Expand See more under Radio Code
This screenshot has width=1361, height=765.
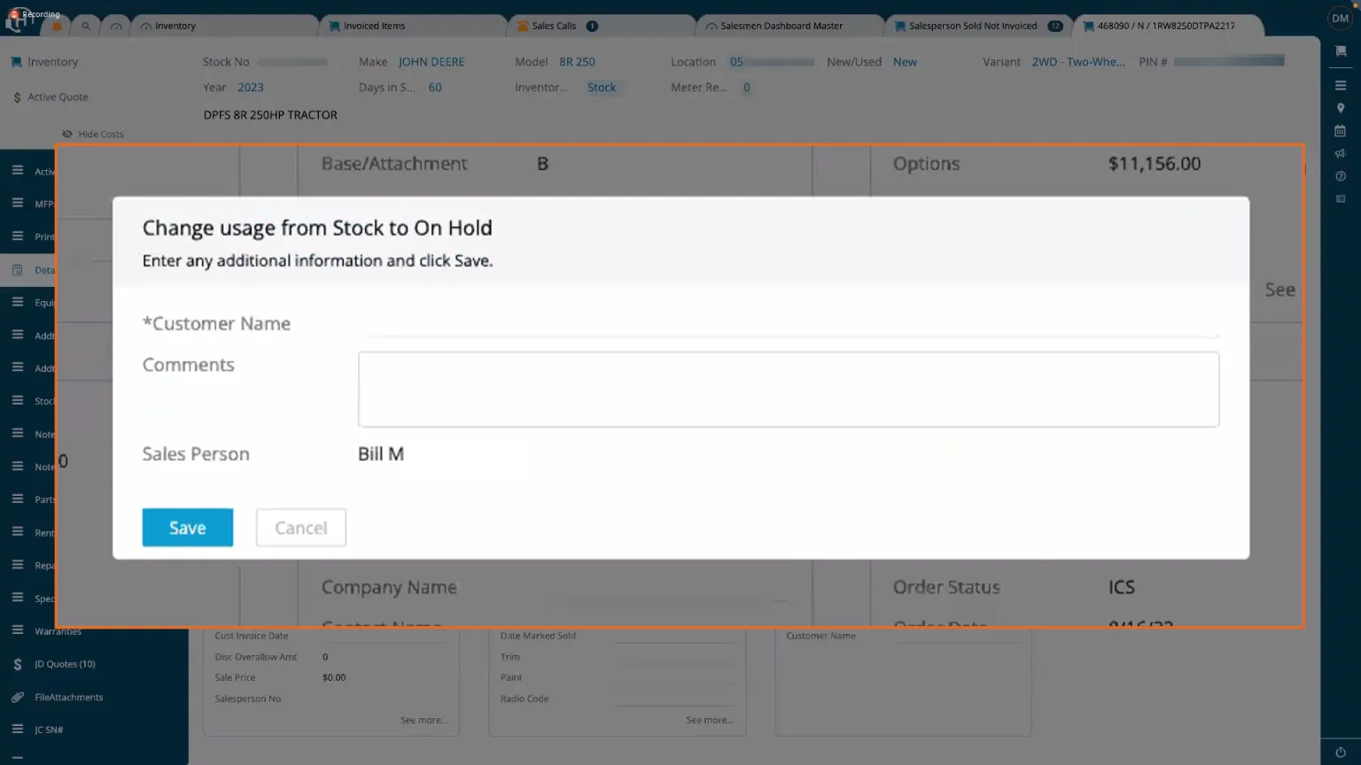[709, 720]
